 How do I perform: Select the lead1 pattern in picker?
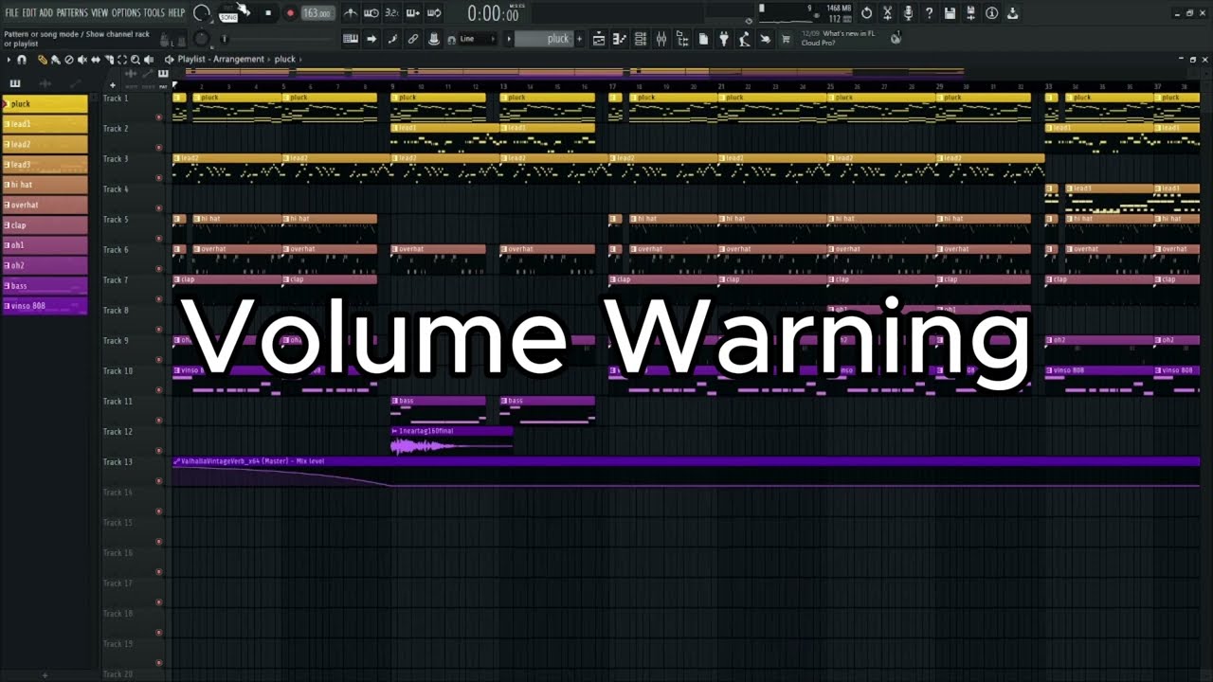[x=45, y=124]
